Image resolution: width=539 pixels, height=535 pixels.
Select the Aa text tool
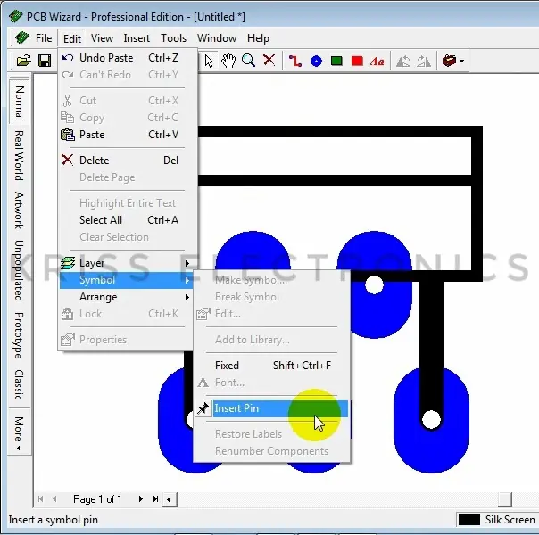pyautogui.click(x=377, y=62)
